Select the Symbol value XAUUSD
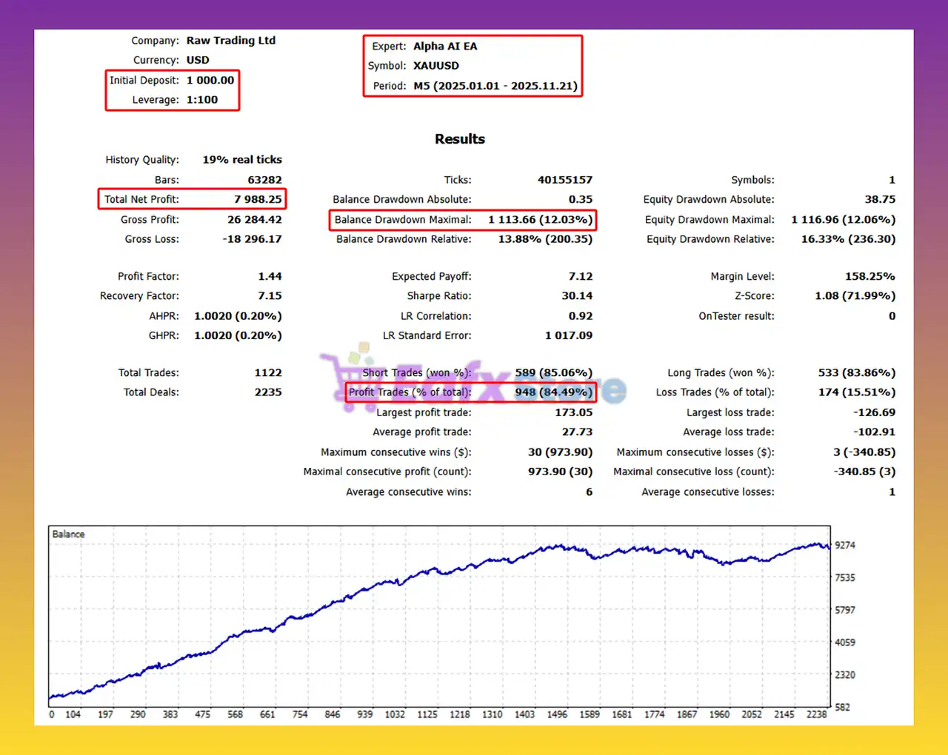This screenshot has height=755, width=948. 440,65
